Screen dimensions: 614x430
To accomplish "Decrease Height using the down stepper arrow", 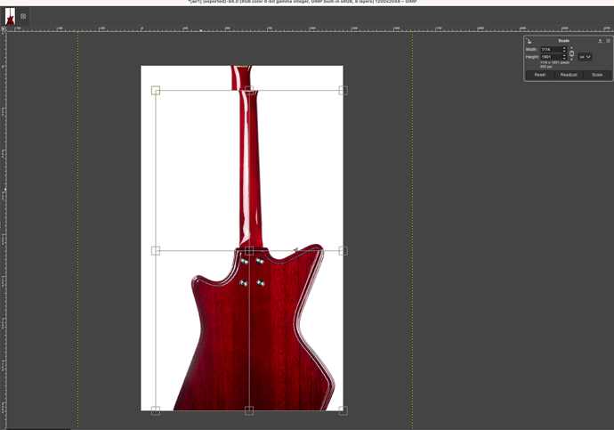I will (564, 59).
